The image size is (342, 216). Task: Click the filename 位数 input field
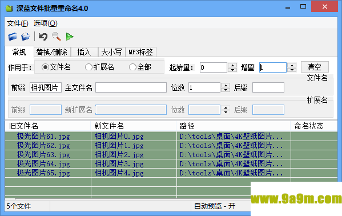coord(204,87)
